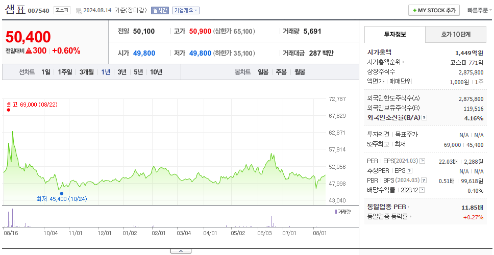Open the 기업개요 dropdown

pos(186,10)
